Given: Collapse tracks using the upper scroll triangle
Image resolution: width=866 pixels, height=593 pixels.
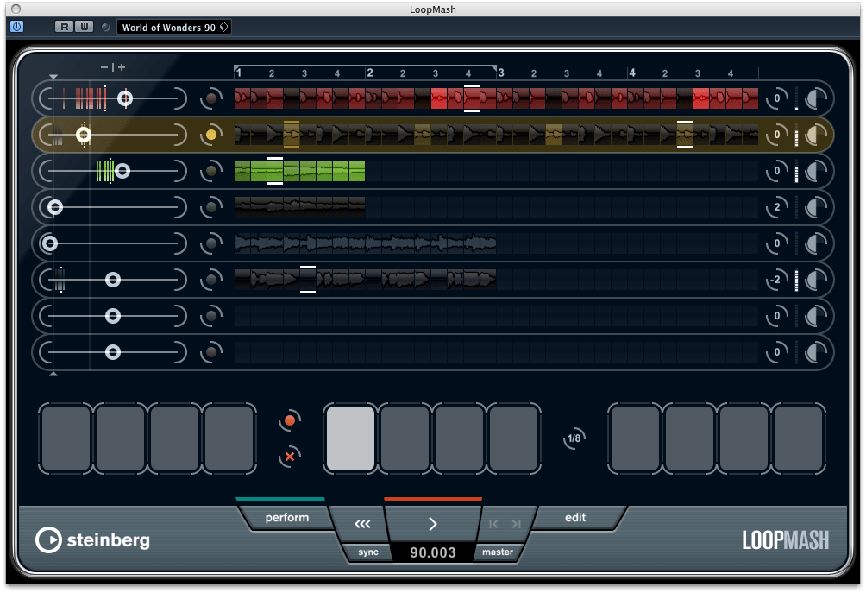Looking at the screenshot, I should (53, 76).
